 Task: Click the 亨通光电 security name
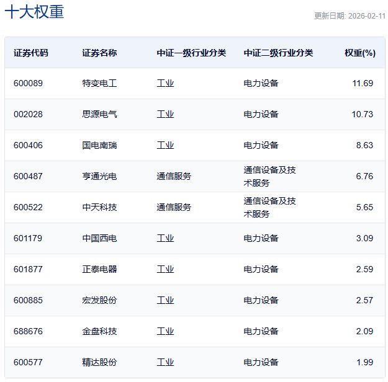[x=99, y=176]
